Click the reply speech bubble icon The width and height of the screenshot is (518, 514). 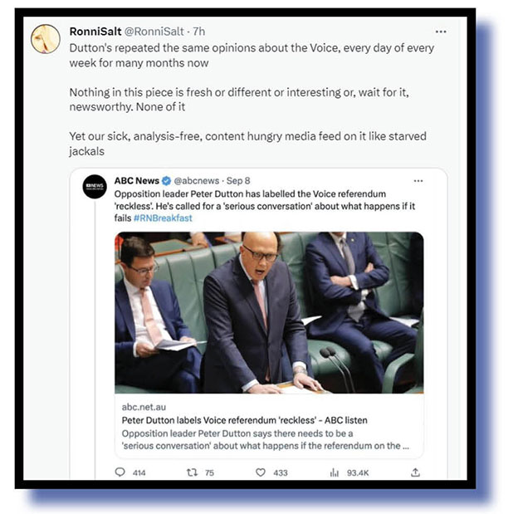pos(120,472)
